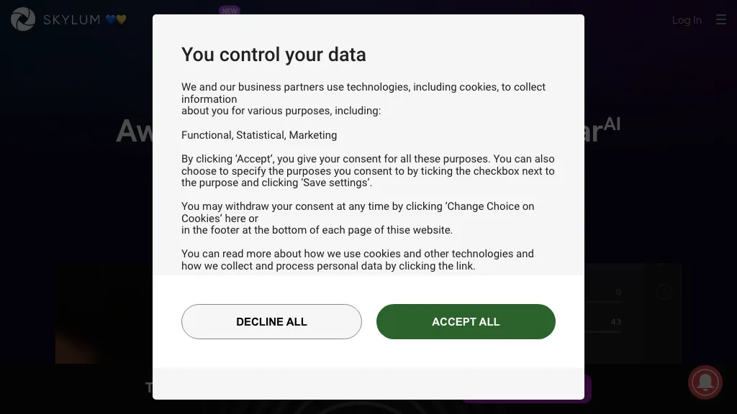This screenshot has width=737, height=414.
Task: Click the SKYLUM wordmark text
Action: point(71,19)
